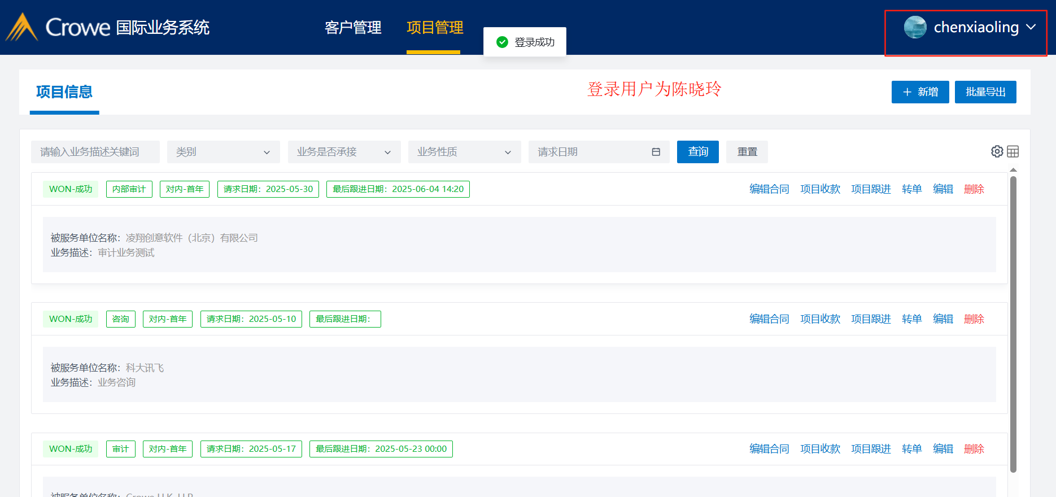Open the 业务是否承接 dropdown
This screenshot has height=497, width=1056.
coord(344,152)
